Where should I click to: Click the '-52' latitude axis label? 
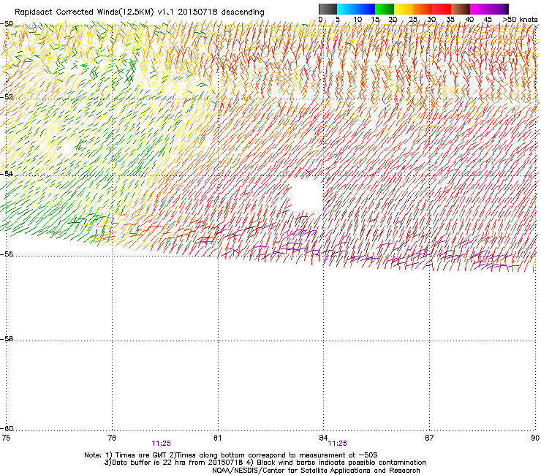[x=7, y=97]
